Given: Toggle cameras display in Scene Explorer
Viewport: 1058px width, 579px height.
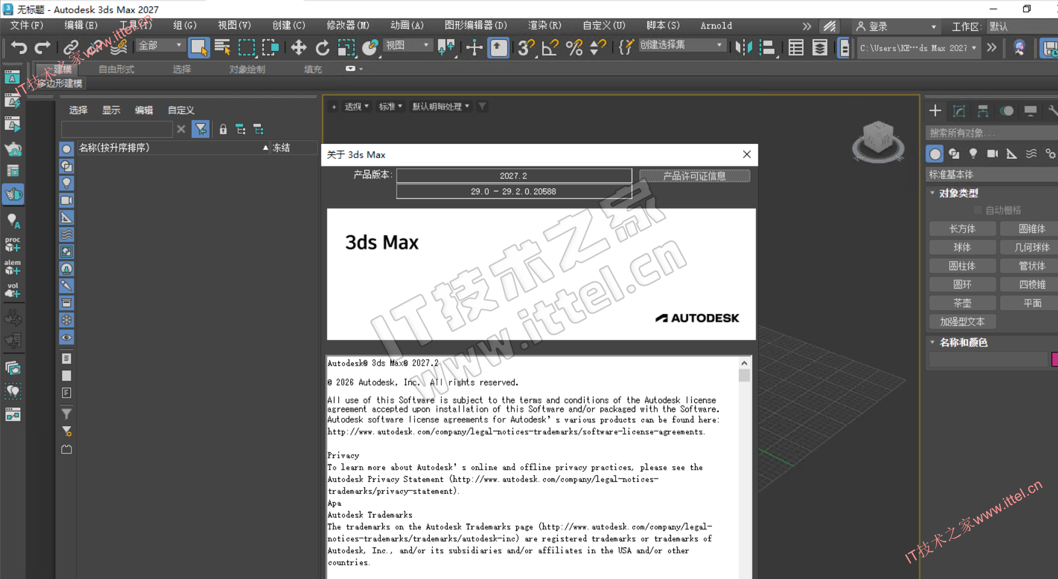Looking at the screenshot, I should (67, 200).
